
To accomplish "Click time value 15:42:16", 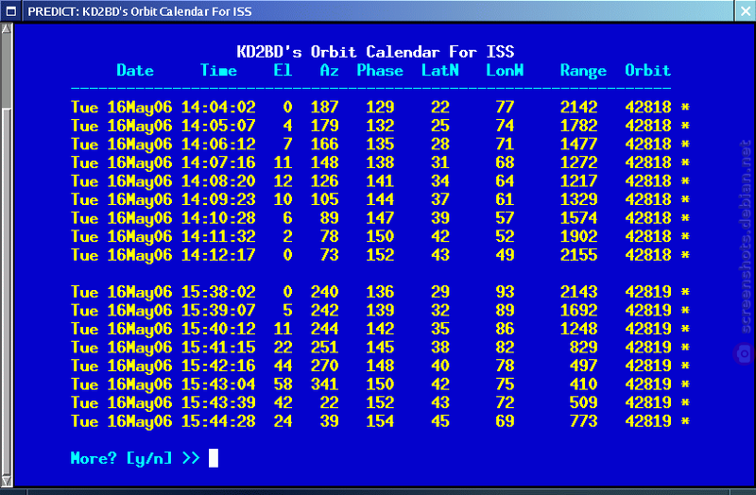I will click(x=218, y=366).
